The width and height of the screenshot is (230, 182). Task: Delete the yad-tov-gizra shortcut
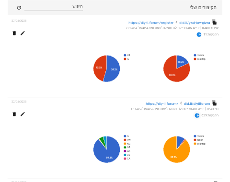point(14,33)
